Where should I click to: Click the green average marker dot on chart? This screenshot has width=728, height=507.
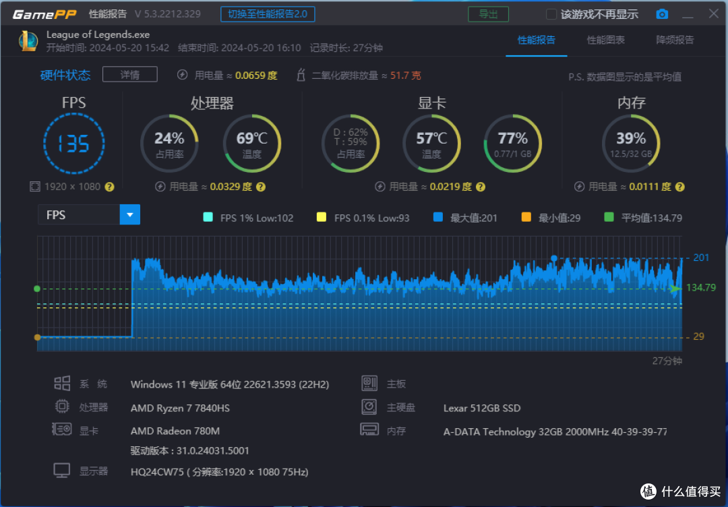[x=37, y=289]
